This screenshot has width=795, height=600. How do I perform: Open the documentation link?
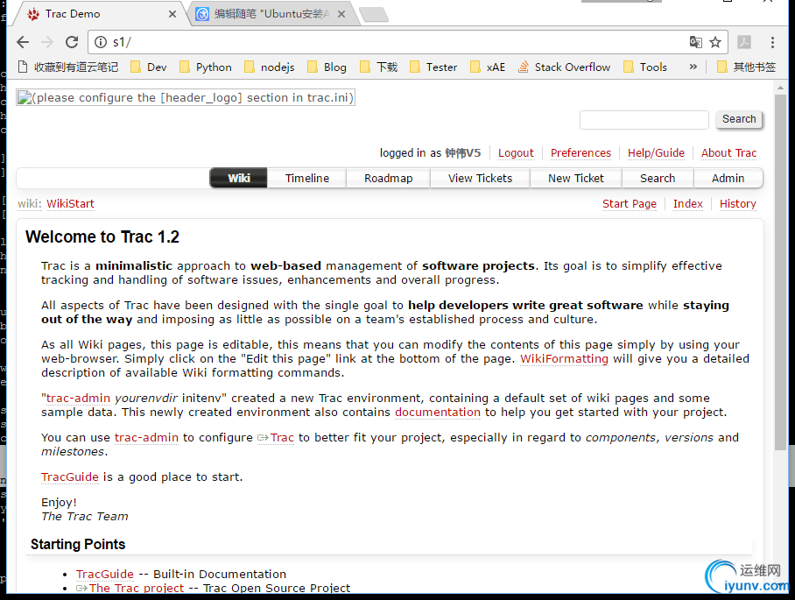(438, 412)
